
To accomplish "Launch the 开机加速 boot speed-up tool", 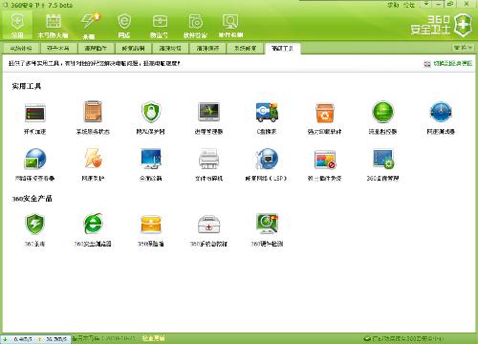I will point(35,118).
